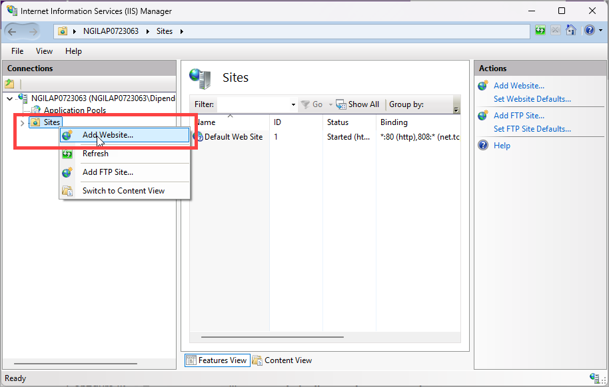Click the Add Website link in Actions

pyautogui.click(x=519, y=86)
